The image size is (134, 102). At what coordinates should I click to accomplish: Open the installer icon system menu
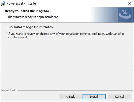coord(3,3)
